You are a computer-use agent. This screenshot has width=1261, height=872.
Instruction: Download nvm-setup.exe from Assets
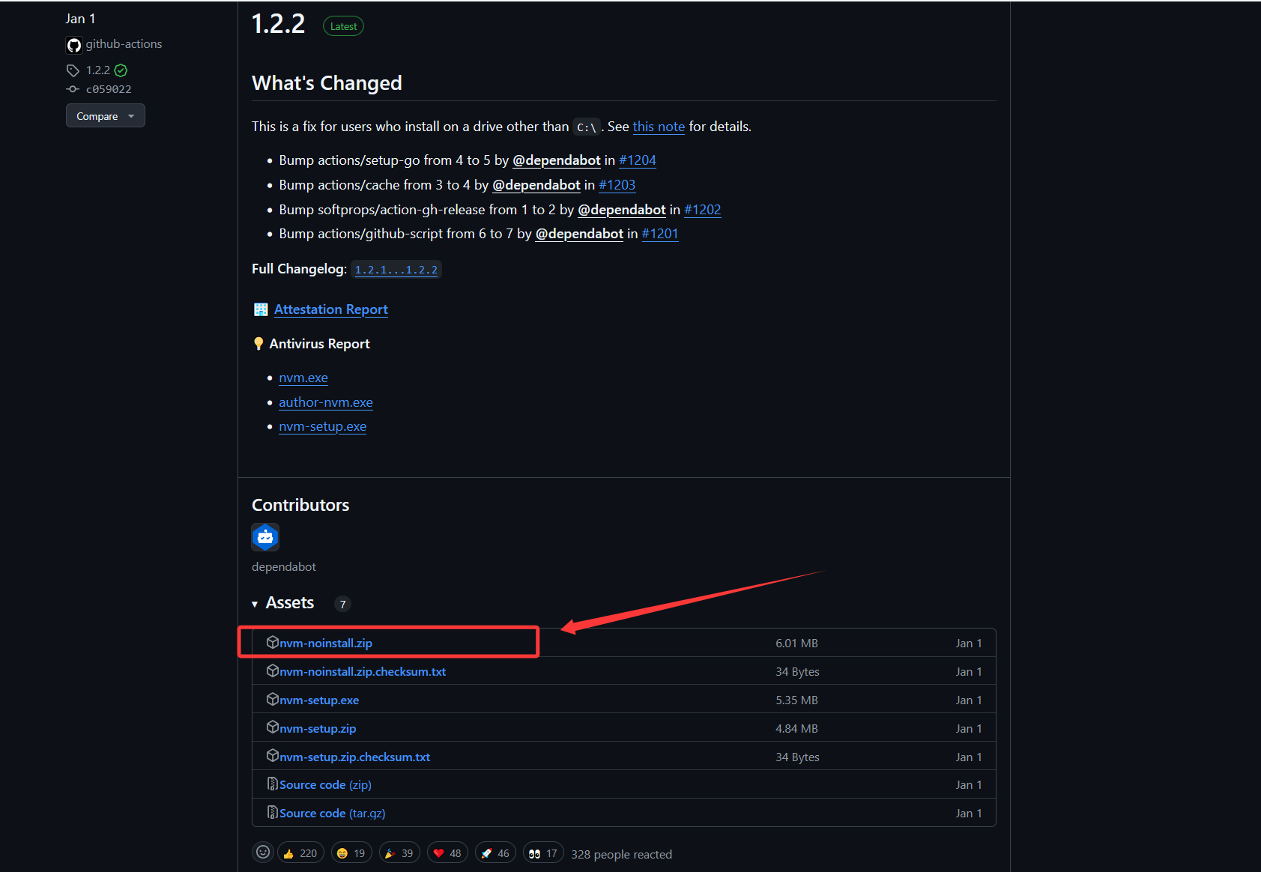coord(319,700)
